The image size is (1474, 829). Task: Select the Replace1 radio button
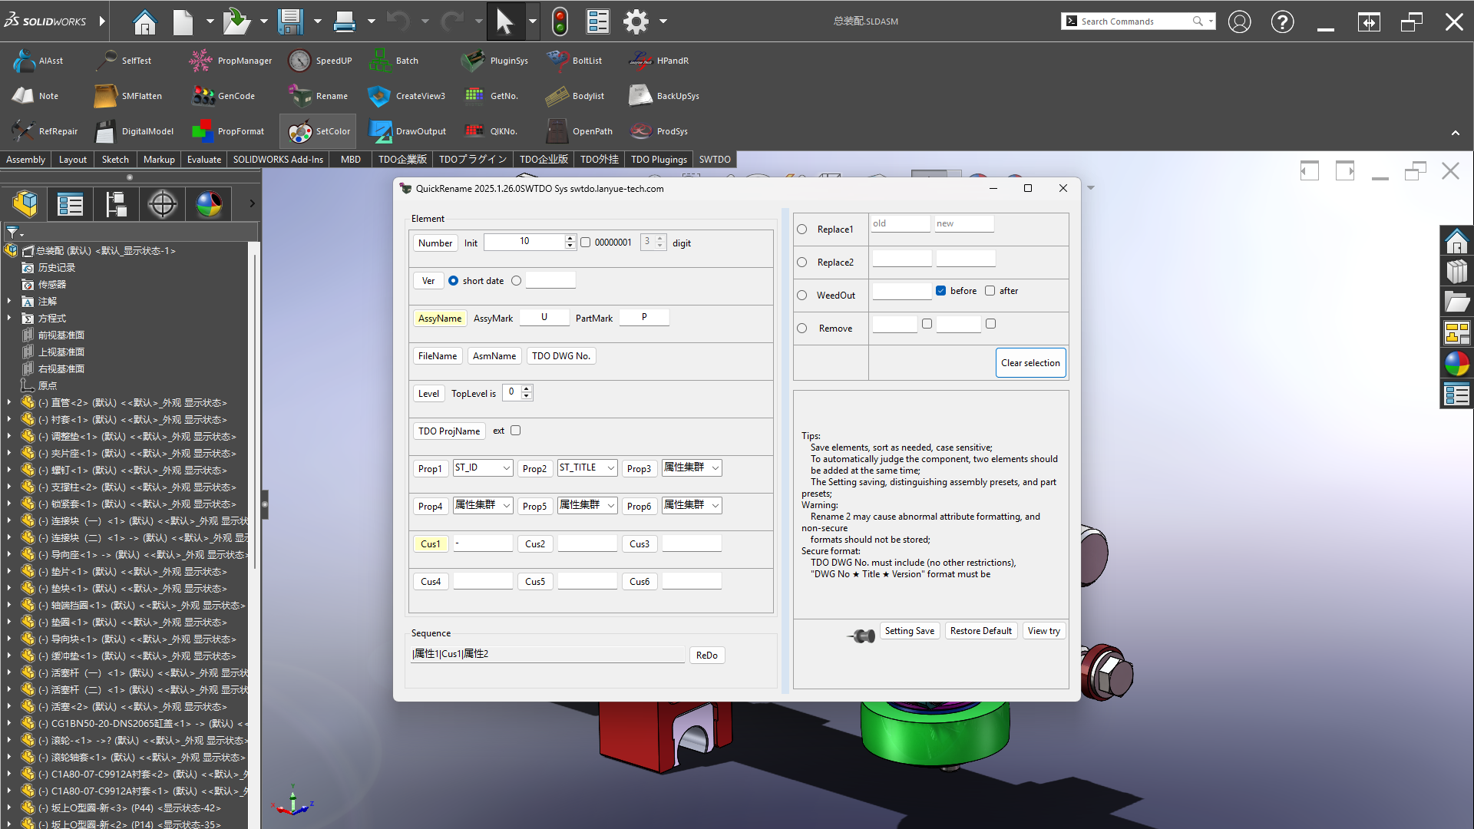[x=802, y=230]
